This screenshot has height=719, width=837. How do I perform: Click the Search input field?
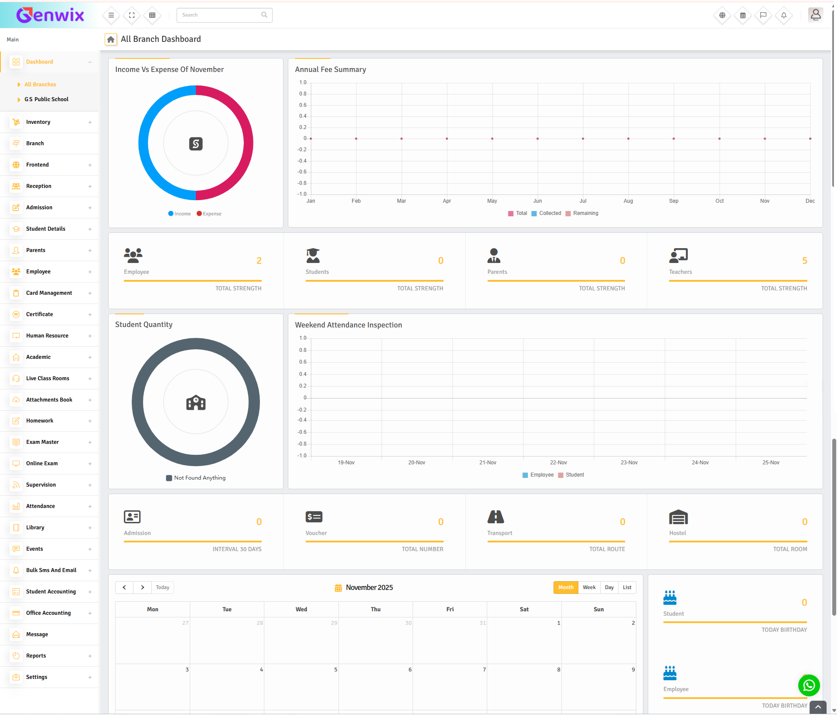pos(220,15)
